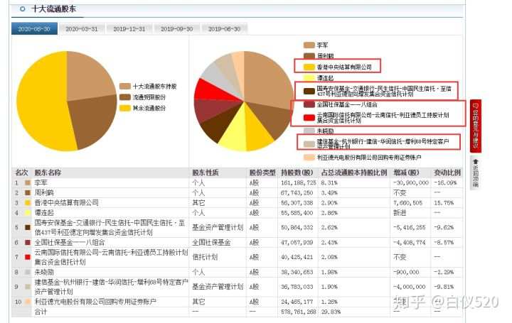Open shareholder 朱晓励 in table row 8
Image resolution: width=512 pixels, height=323 pixels.
click(44, 272)
